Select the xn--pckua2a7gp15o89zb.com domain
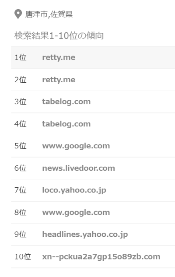Image resolution: width=175 pixels, height=277 pixels. (x=101, y=257)
